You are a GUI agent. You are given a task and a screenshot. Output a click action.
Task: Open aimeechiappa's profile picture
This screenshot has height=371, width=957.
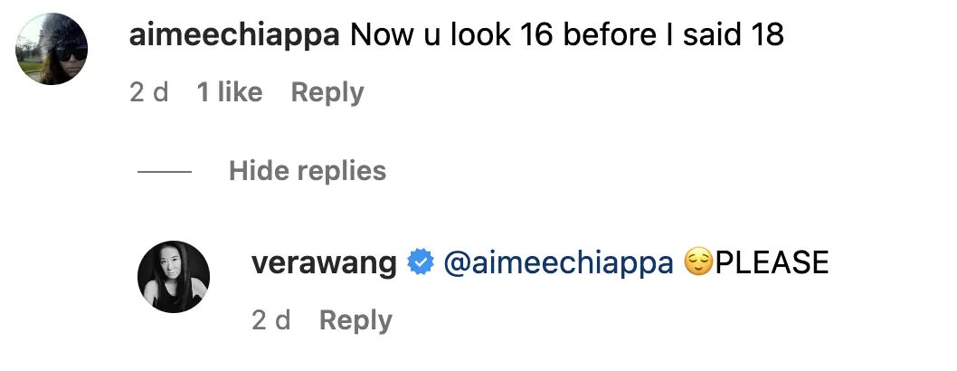pyautogui.click(x=52, y=51)
